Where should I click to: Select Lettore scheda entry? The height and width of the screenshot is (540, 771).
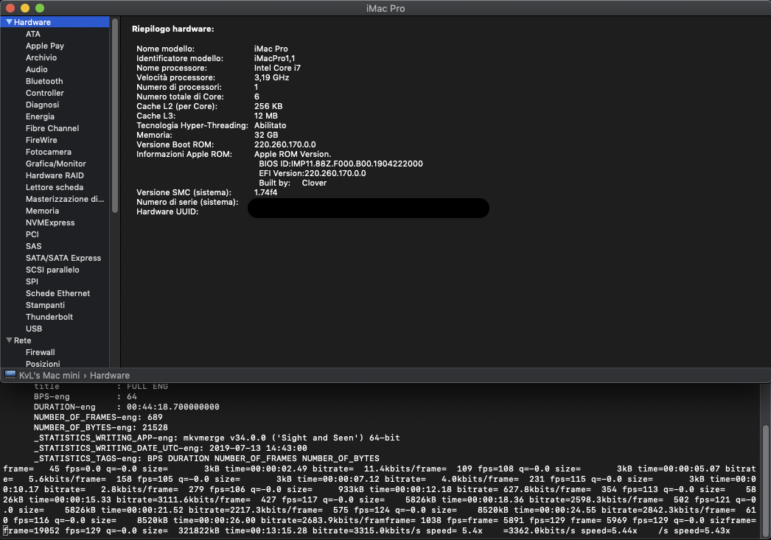tap(55, 187)
